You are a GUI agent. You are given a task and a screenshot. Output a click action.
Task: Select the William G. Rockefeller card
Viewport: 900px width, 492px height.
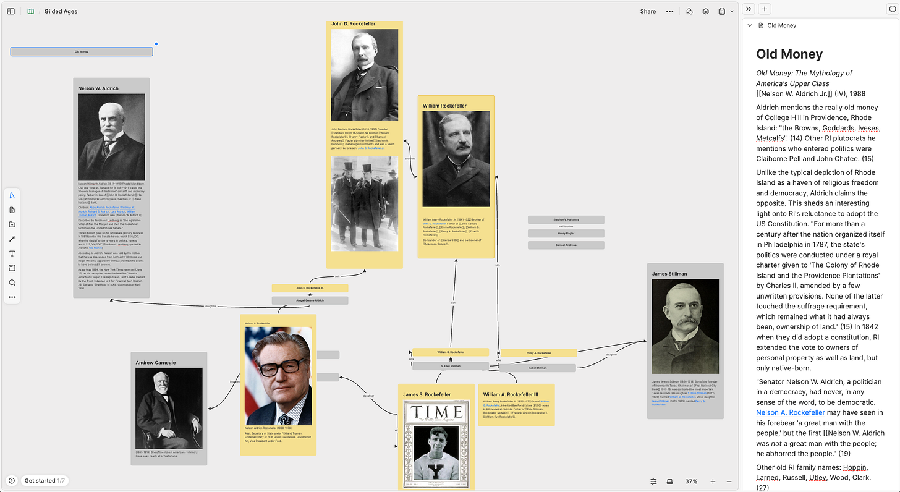(x=451, y=352)
